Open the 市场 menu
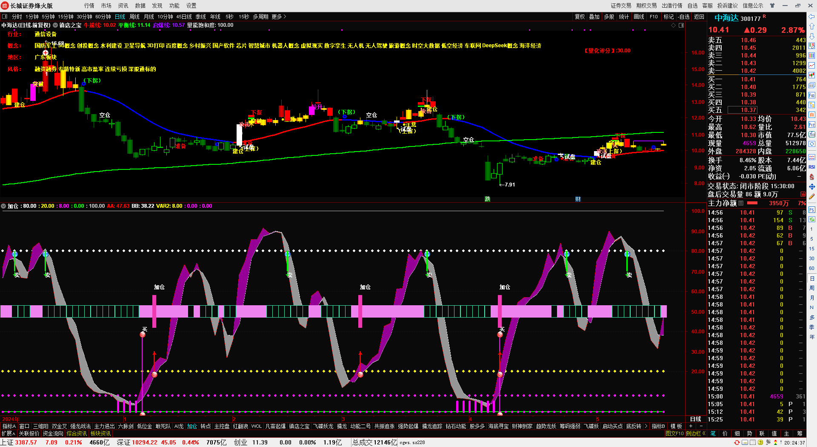Screen dimensions: 817x447 pos(106,6)
